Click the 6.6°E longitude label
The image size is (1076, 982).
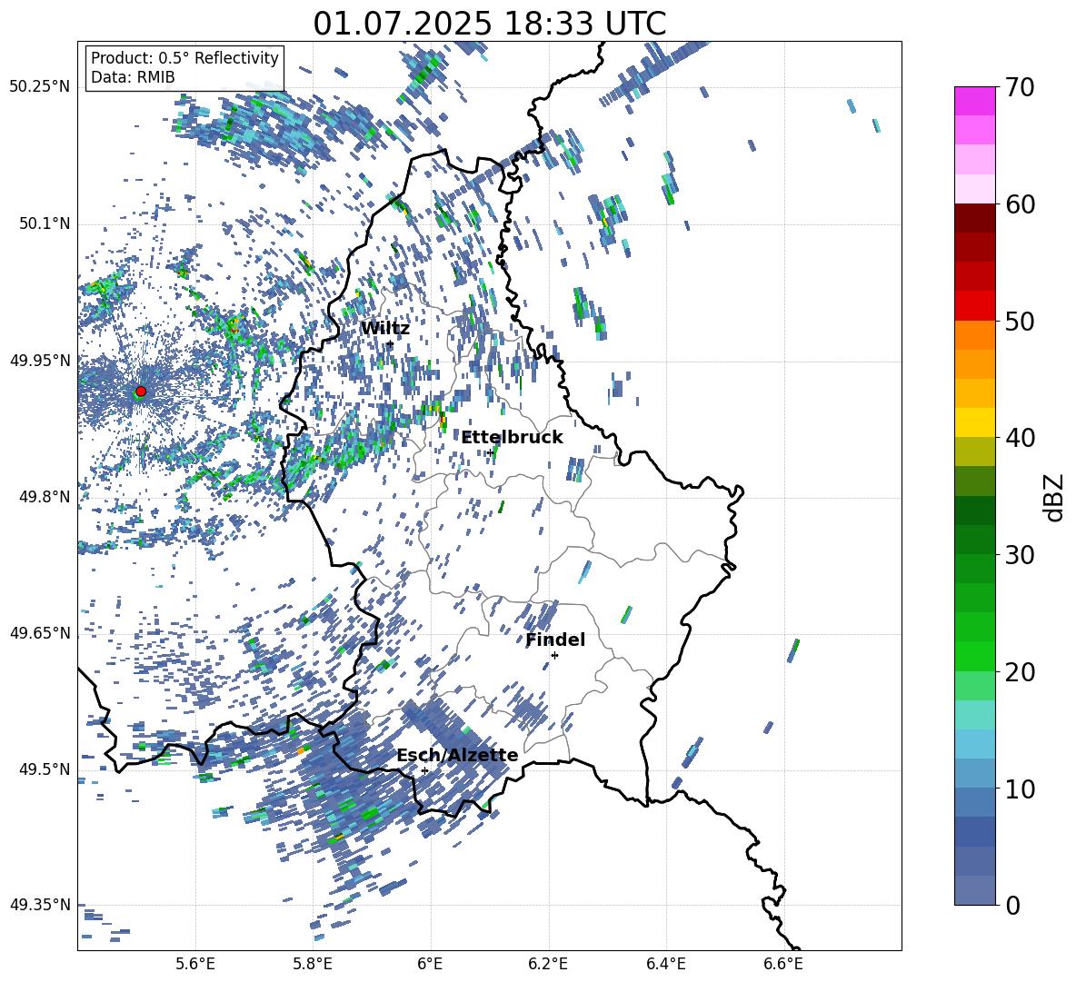tap(783, 964)
